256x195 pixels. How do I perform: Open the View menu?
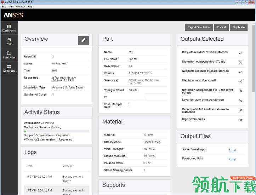point(11,6)
